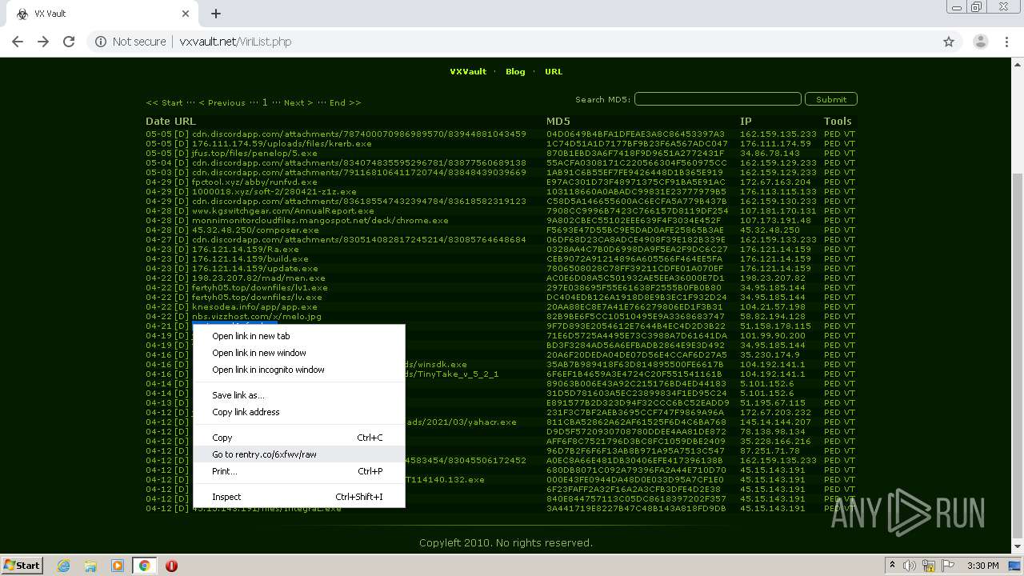
Task: Open the media player taskbar icon
Action: [118, 566]
